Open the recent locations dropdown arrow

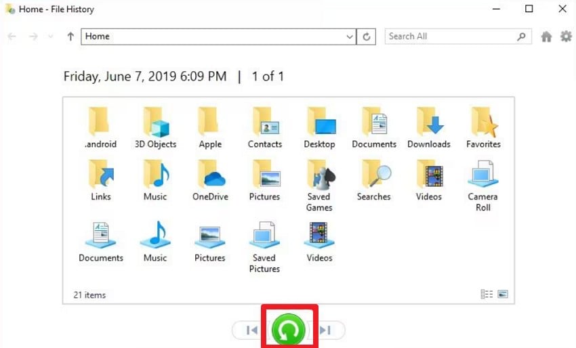coord(51,37)
